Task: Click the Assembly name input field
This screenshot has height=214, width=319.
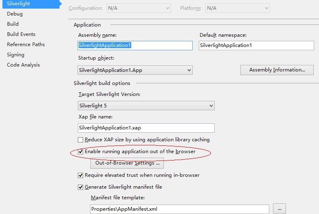Action: (x=135, y=45)
